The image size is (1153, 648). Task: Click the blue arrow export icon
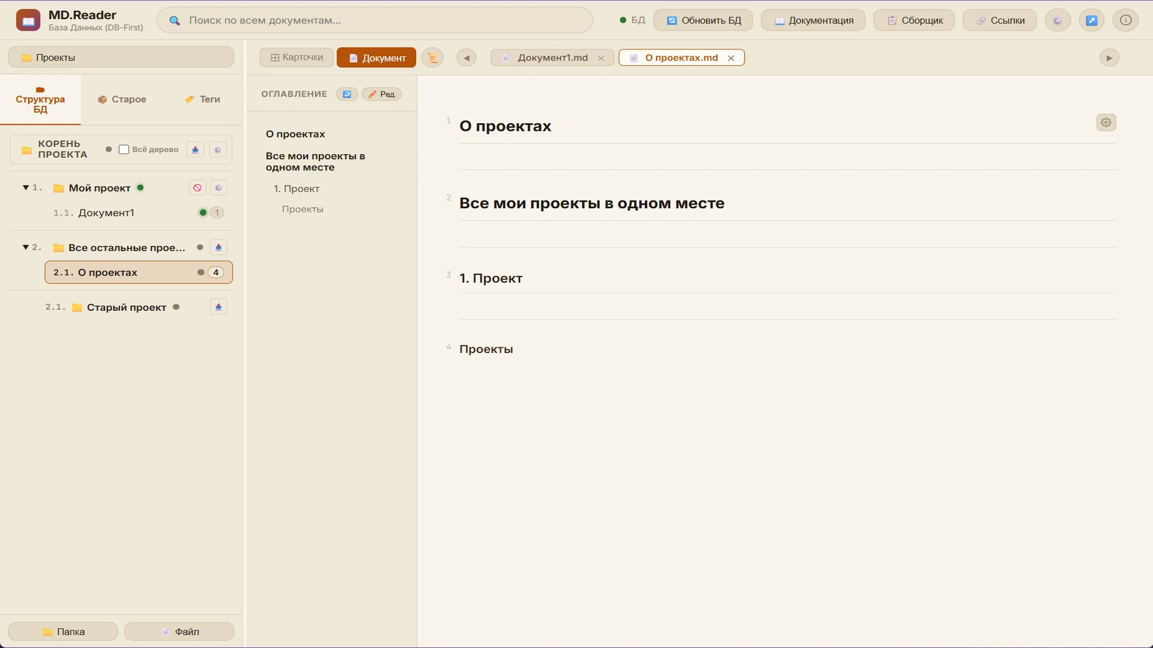click(1092, 20)
